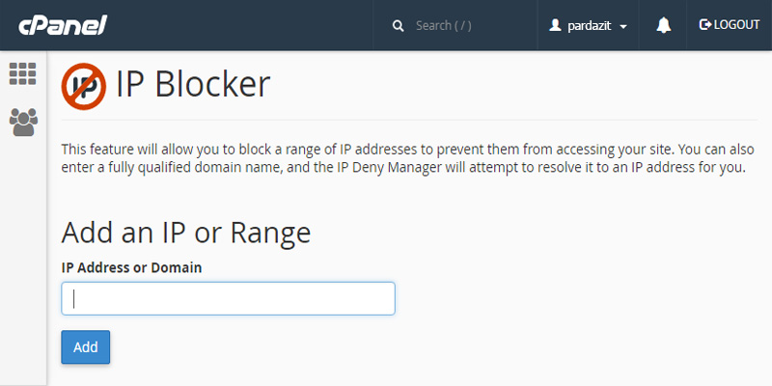772x386 pixels.
Task: Click the IP Blocker page title
Action: tap(193, 85)
